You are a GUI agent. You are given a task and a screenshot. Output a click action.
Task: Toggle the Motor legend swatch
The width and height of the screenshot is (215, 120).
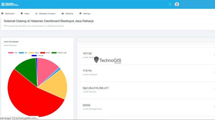(43, 53)
